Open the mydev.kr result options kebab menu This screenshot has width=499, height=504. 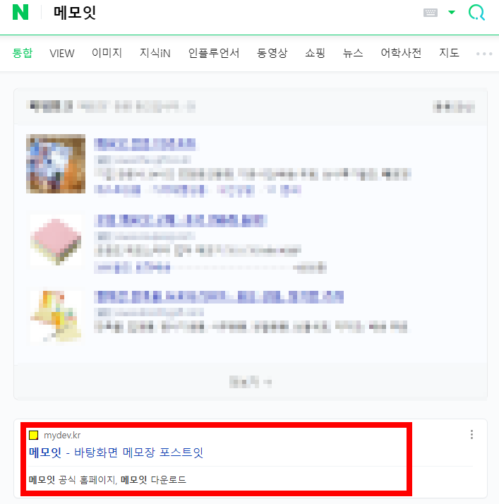pos(471,435)
